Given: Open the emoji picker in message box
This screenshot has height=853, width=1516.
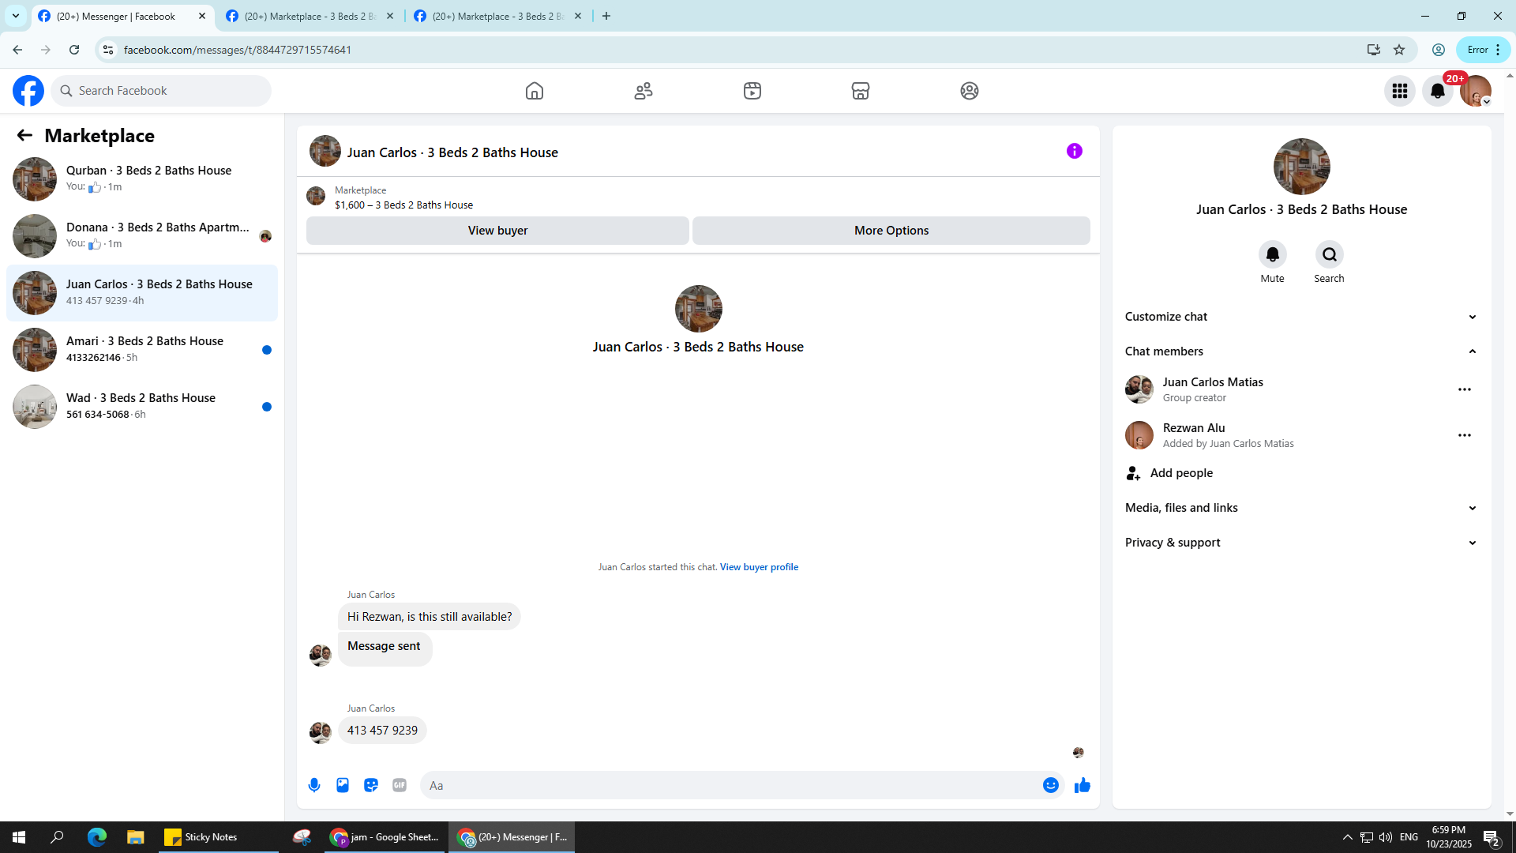Looking at the screenshot, I should tap(1050, 785).
